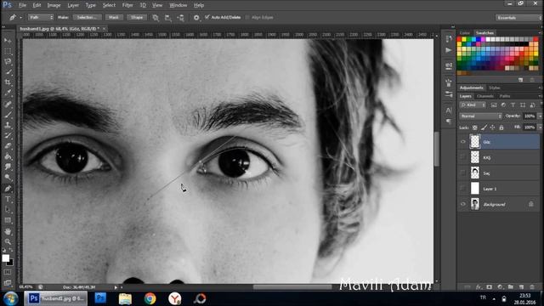Open the Essentials workspace dropdown

pos(518,18)
